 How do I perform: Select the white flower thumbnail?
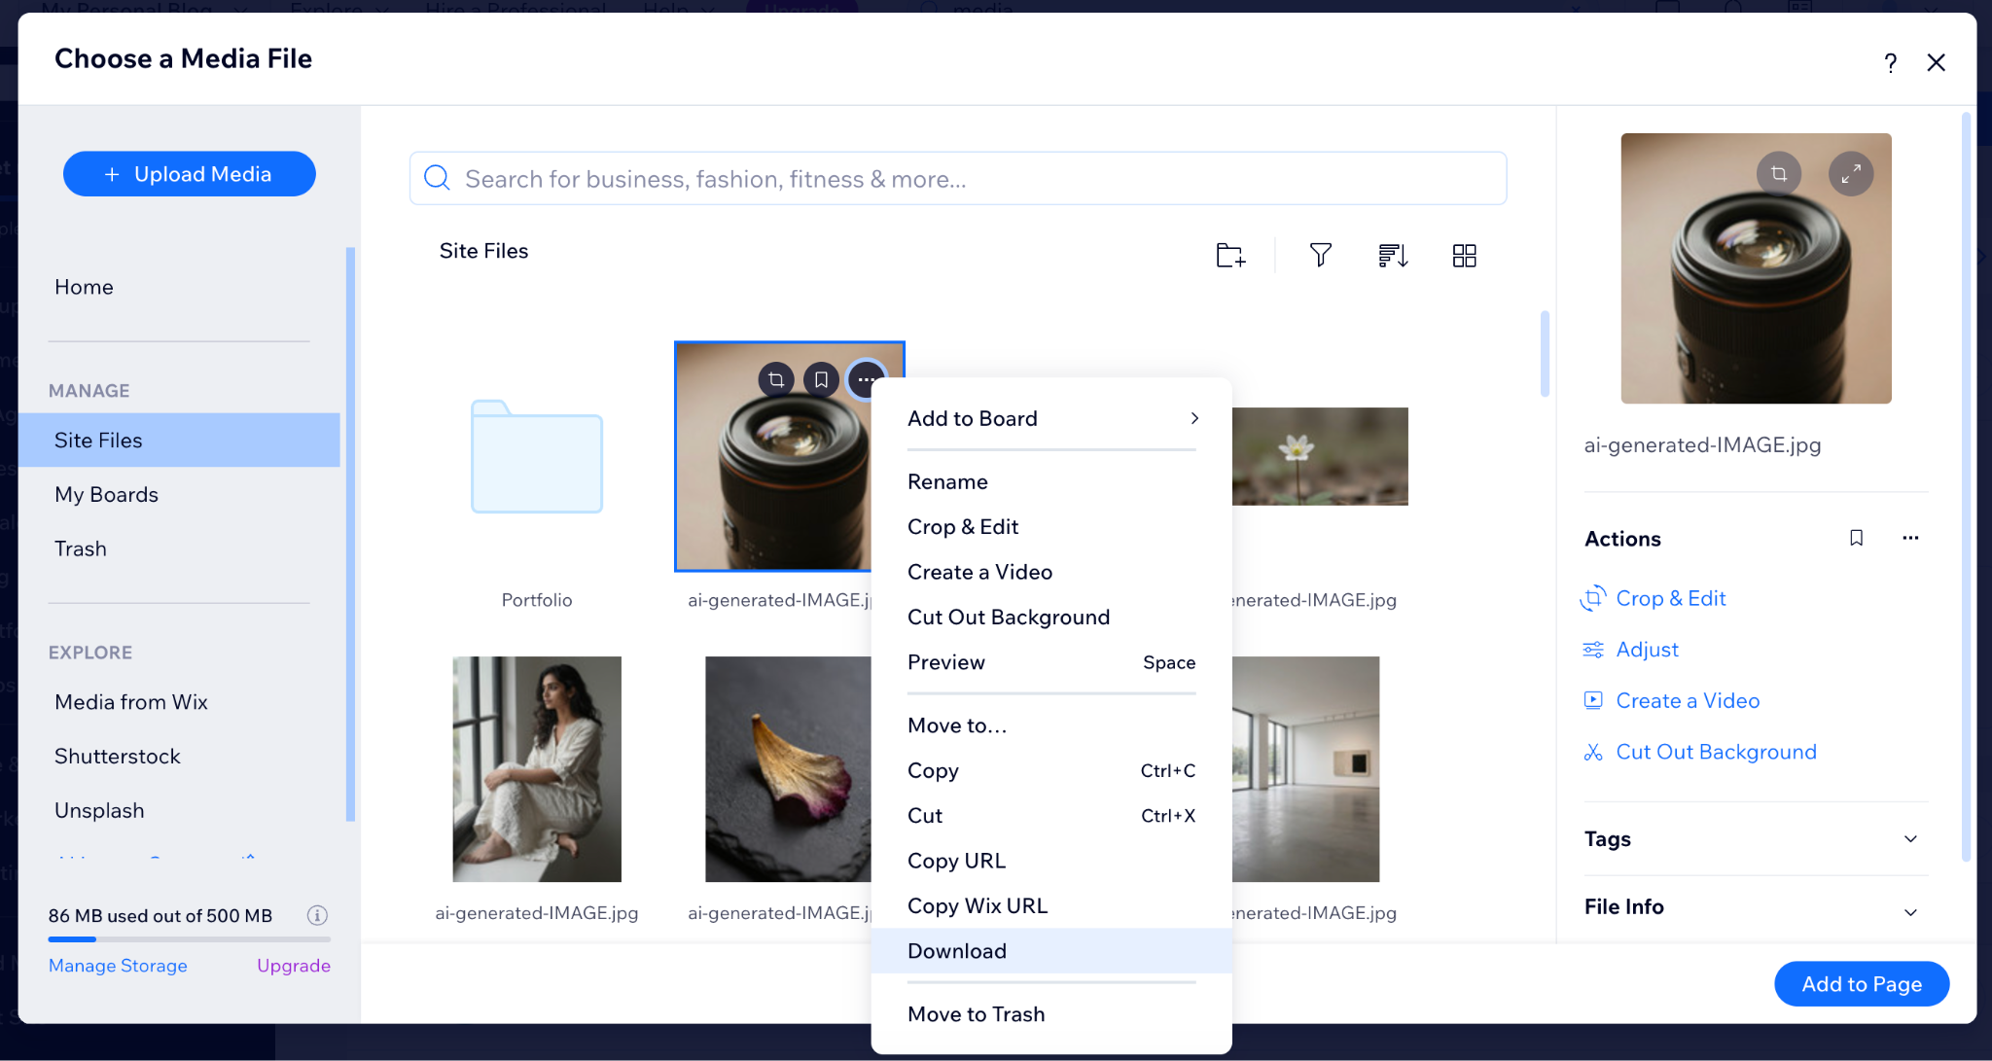[x=1320, y=456]
